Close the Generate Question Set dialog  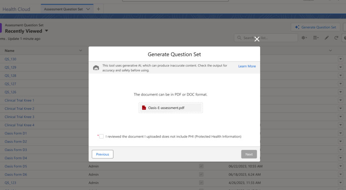(x=257, y=39)
